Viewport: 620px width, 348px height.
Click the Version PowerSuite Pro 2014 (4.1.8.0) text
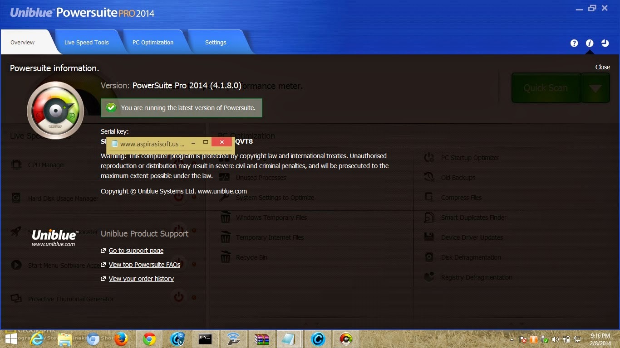(171, 85)
